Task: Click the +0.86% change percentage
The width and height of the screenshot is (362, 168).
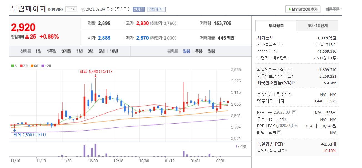Action: (49, 37)
